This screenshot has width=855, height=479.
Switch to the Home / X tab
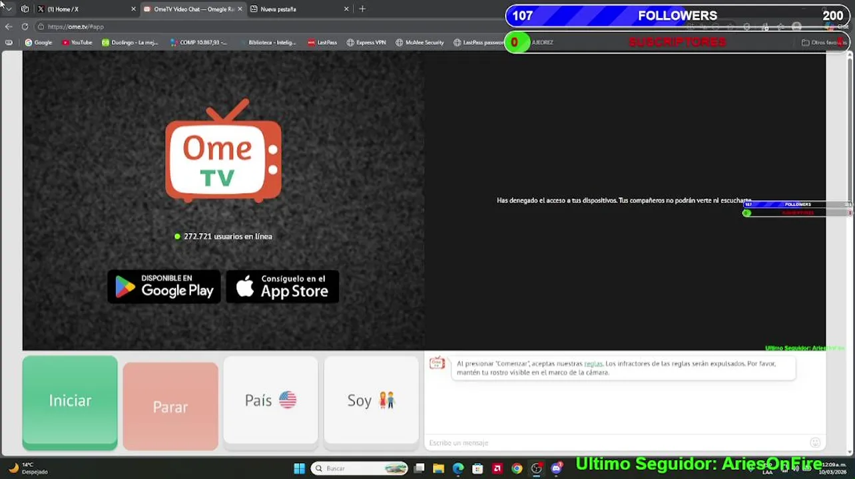click(87, 9)
